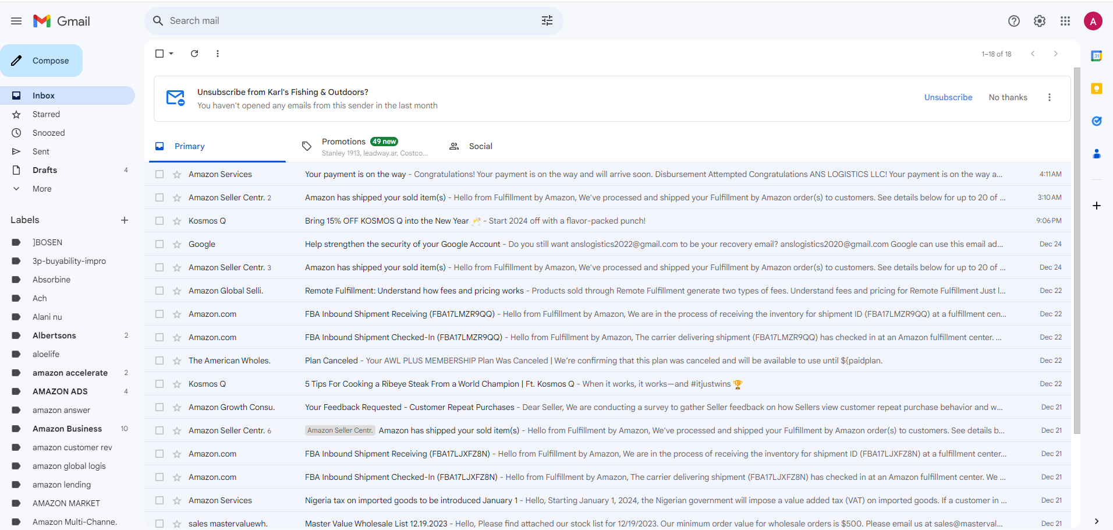The height and width of the screenshot is (530, 1113).
Task: Open the Inbox folder
Action: pos(68,96)
